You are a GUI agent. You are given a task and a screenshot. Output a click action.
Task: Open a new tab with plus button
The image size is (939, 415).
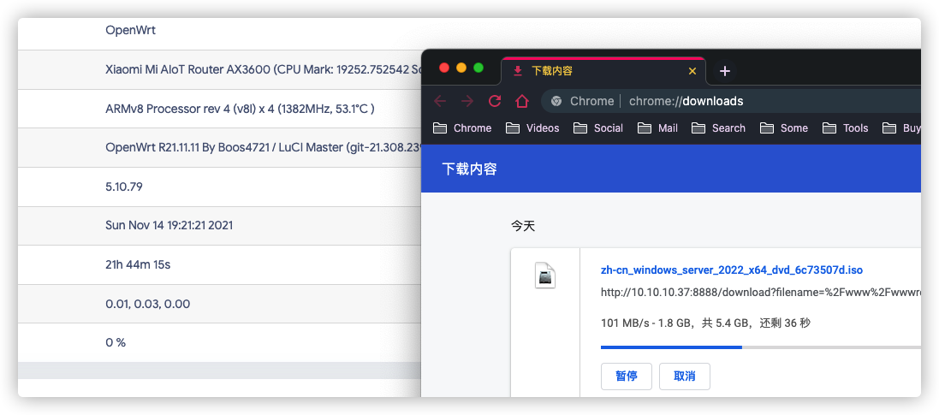tap(725, 71)
